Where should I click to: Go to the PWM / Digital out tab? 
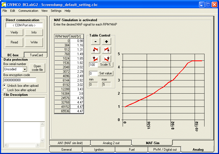click(165, 150)
